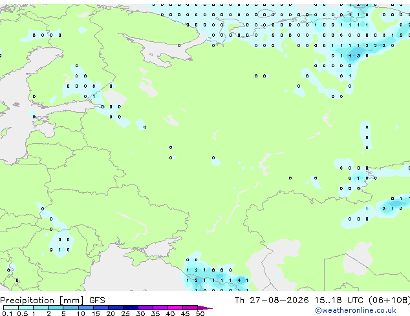Click the '(06+108)' forecast run label
Screen dimensions: 410x316
point(389,301)
